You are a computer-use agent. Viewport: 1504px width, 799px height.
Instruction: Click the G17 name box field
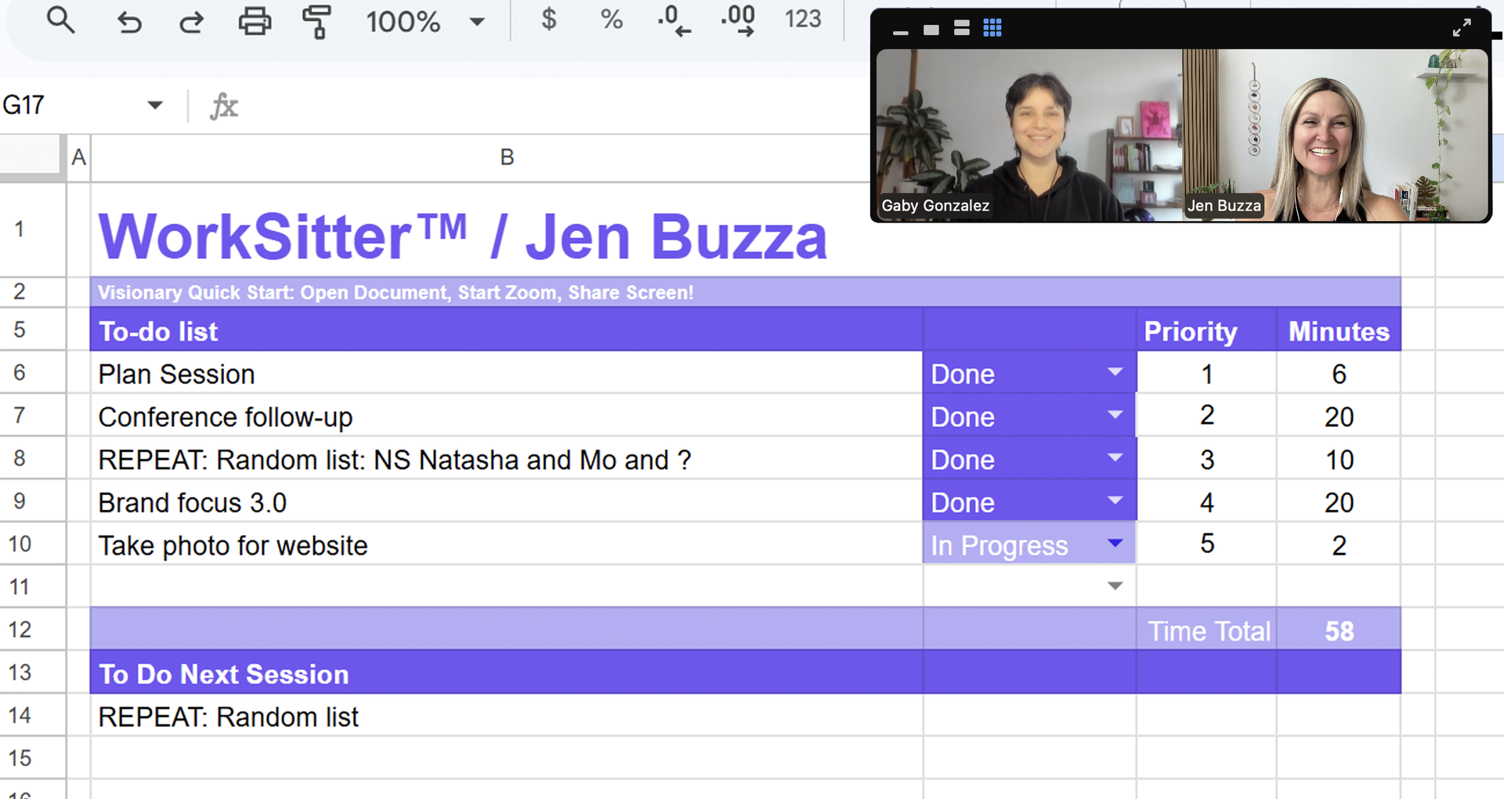[x=70, y=105]
